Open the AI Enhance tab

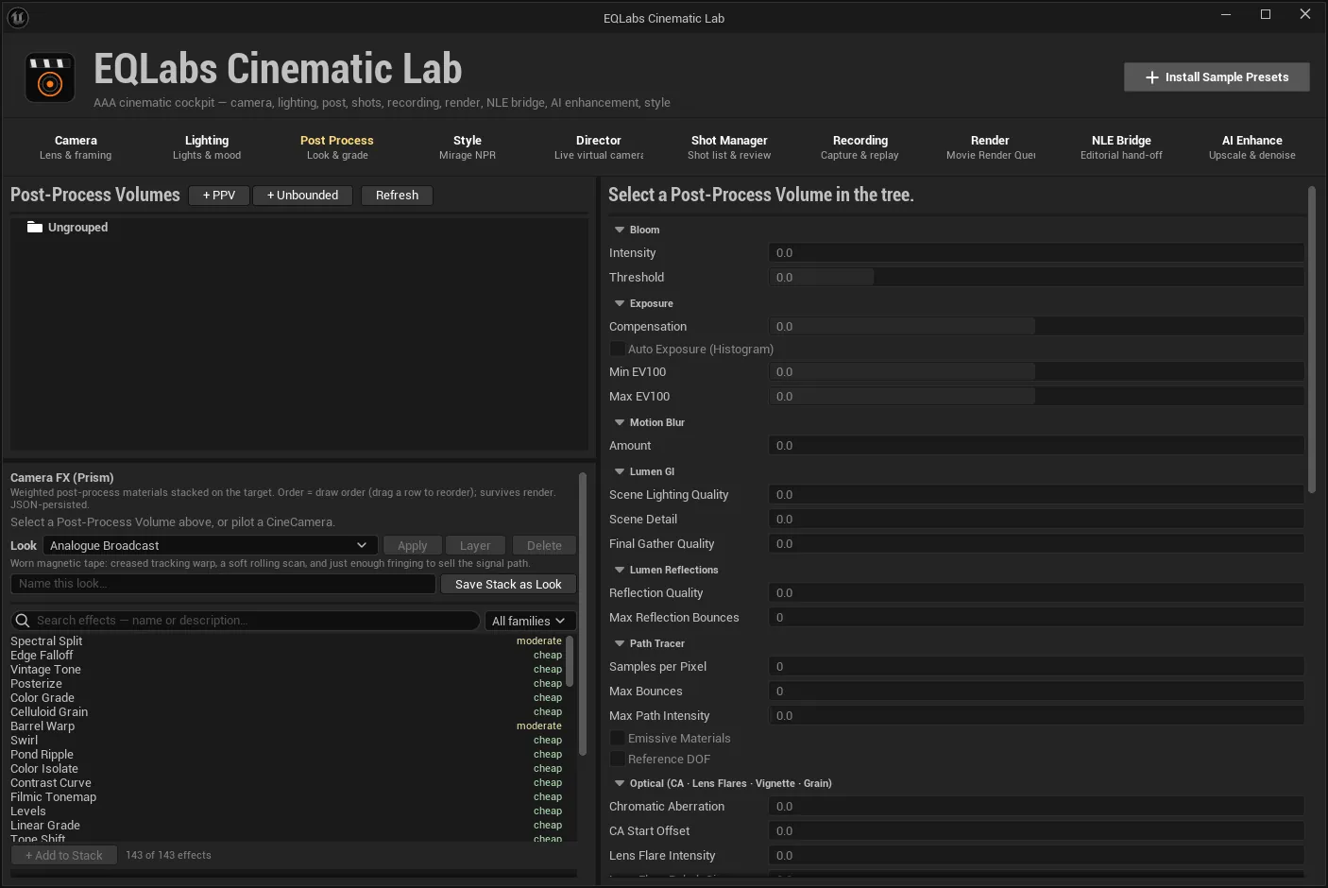click(1252, 147)
